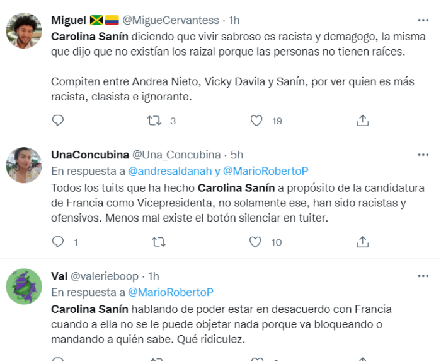Viewport: 441px width, 361px height.
Task: Open the @Una_Concubina profile handle
Action: click(x=176, y=155)
